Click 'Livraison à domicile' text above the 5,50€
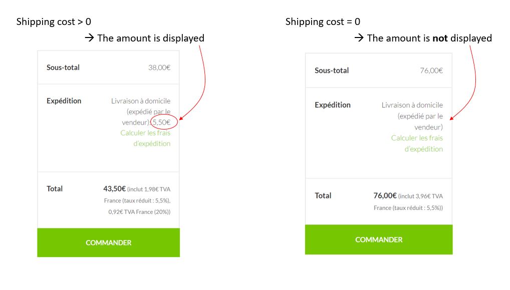Screen dimensions: 510x290 pos(141,101)
